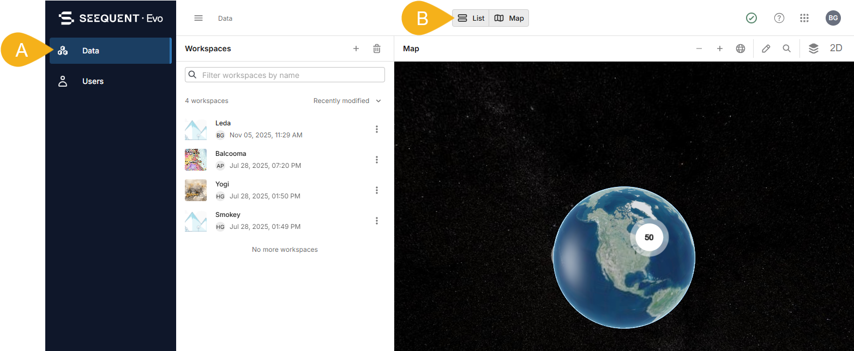The image size is (854, 351).
Task: Expand the Recently modified sort dropdown
Action: 347,101
